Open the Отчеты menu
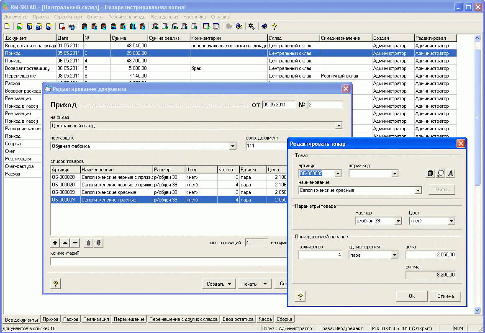 (x=95, y=17)
